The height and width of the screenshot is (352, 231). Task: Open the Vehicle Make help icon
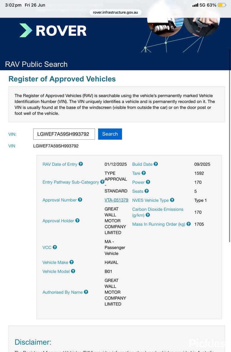72,262
